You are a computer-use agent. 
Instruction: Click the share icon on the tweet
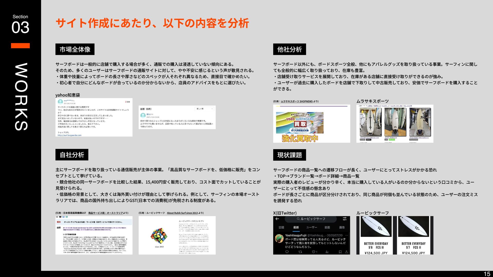[x=346, y=252]
